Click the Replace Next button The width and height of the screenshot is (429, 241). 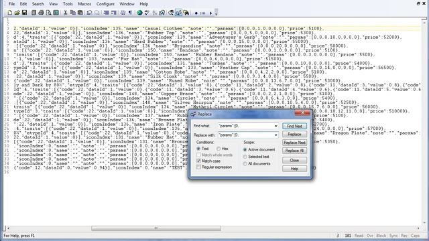click(x=294, y=143)
